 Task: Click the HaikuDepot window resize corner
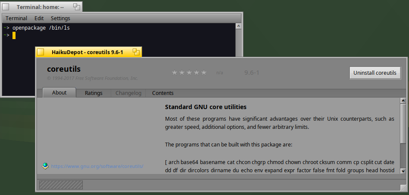[403, 187]
